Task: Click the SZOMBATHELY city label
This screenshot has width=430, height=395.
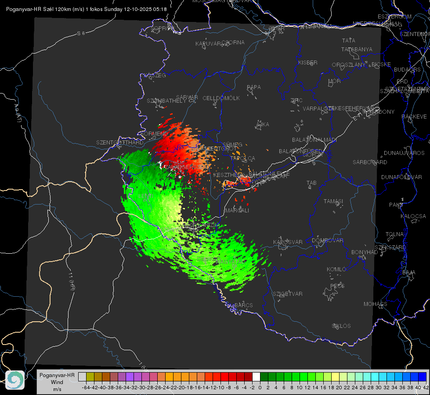Action: pos(166,101)
